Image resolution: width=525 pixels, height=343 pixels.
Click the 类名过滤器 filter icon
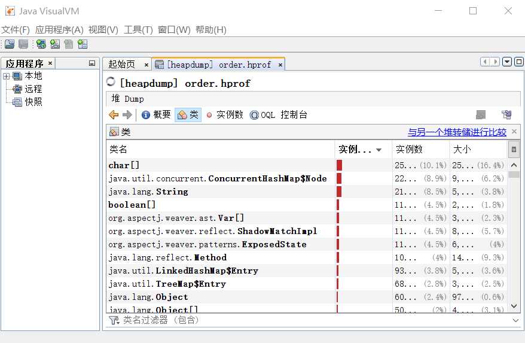click(114, 320)
